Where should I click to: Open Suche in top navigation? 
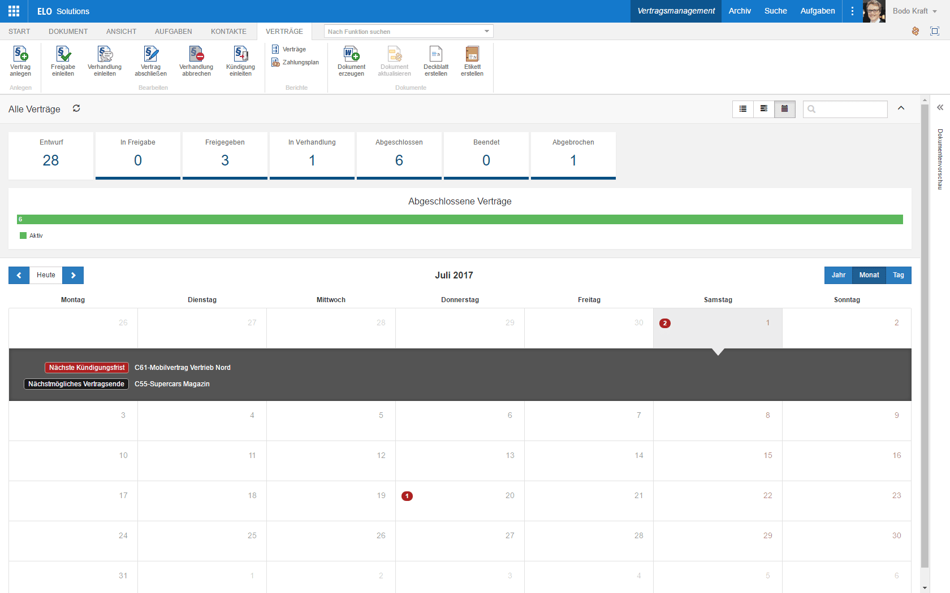(776, 11)
